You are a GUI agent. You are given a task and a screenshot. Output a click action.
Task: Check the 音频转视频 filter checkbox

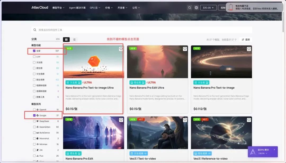(34, 91)
